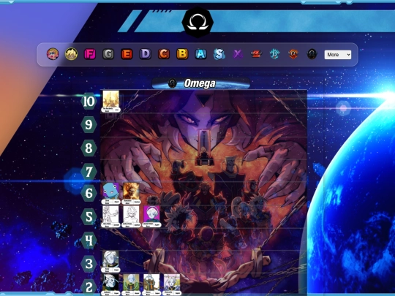
Task: Select the purple X tier icon
Action: [x=238, y=54]
